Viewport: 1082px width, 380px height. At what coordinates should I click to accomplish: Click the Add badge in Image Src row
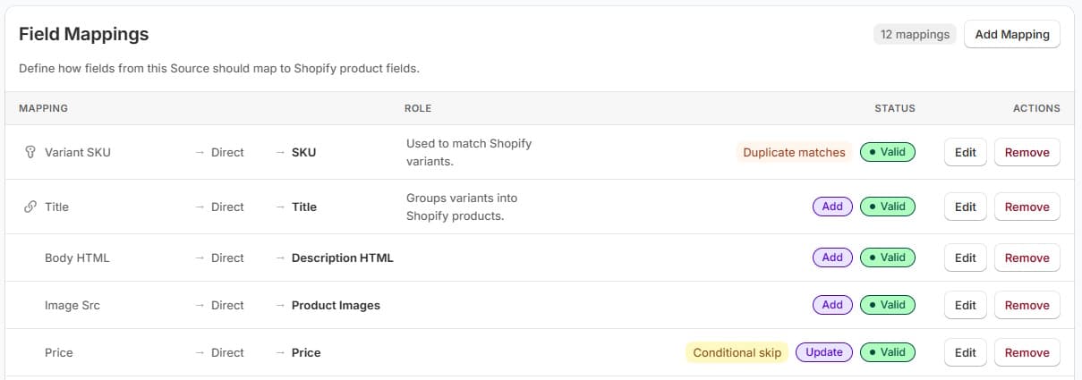[832, 305]
